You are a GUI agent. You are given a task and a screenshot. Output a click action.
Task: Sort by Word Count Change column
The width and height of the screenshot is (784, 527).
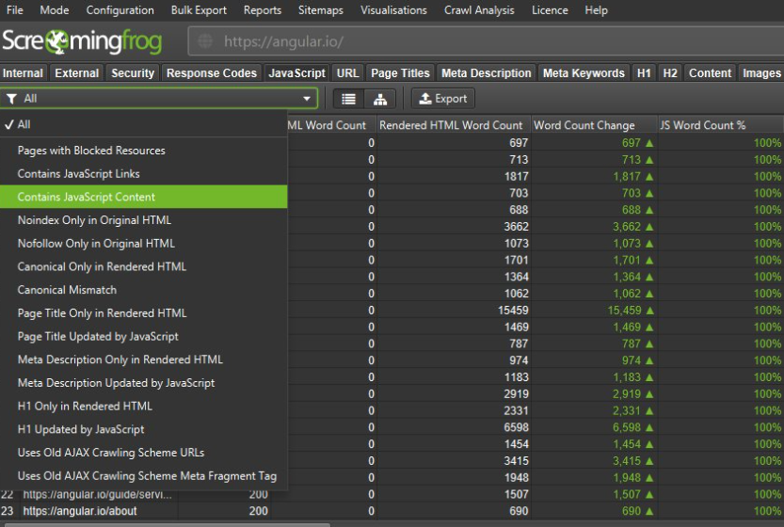coord(594,125)
